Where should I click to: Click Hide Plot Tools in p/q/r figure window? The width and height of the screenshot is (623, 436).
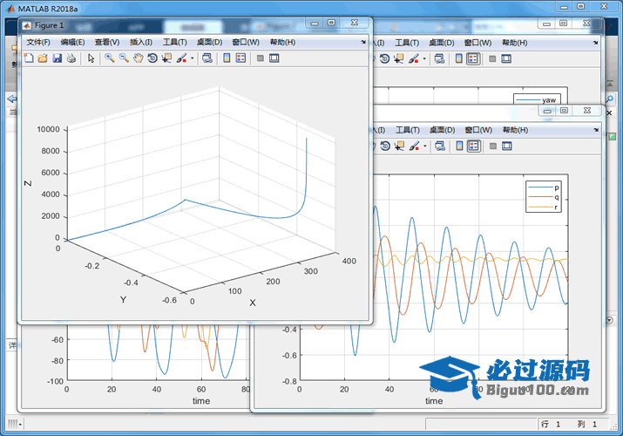coord(493,146)
